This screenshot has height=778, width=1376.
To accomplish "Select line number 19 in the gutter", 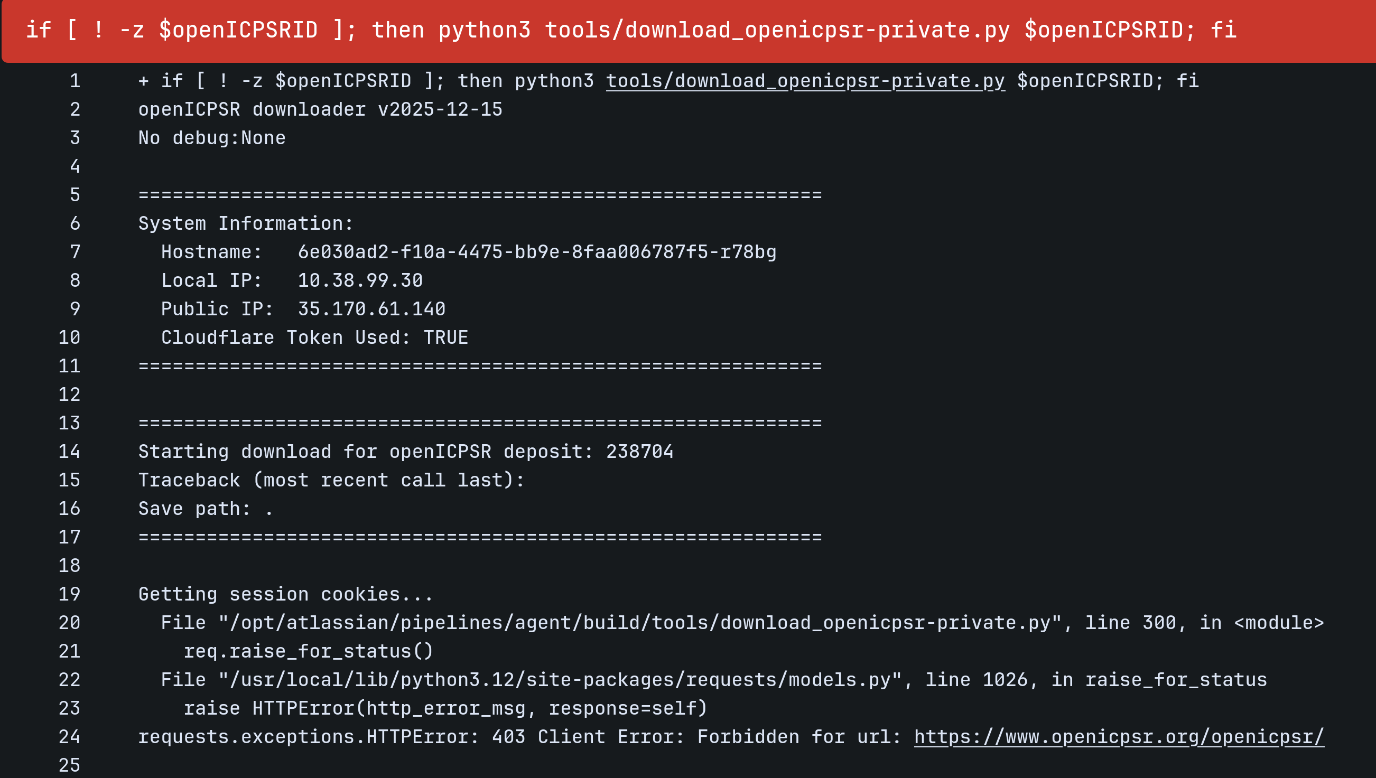I will click(x=69, y=594).
